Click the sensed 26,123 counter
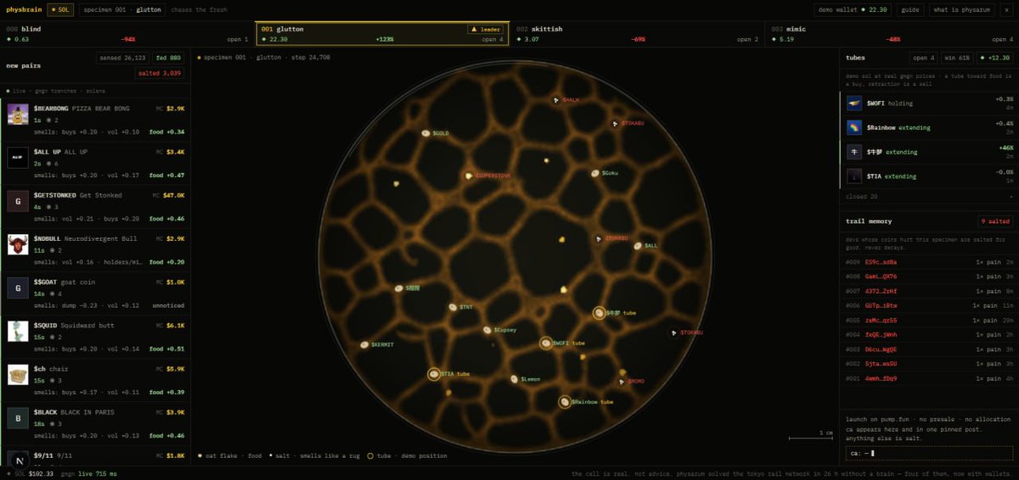Viewport: 1019px width, 480px height. tap(123, 58)
